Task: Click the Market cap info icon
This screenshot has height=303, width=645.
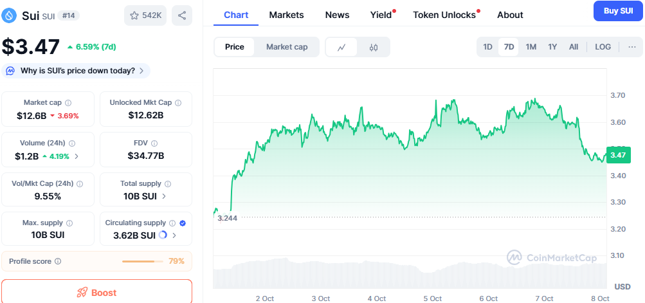Action: 68,102
